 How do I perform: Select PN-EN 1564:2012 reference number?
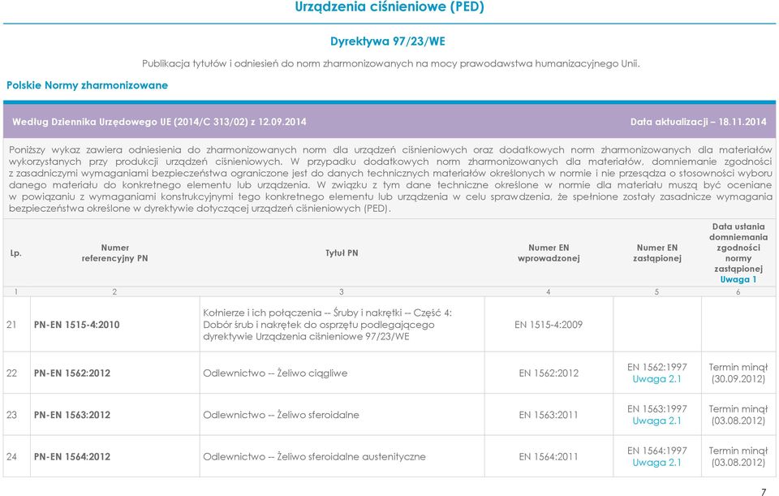(x=72, y=457)
